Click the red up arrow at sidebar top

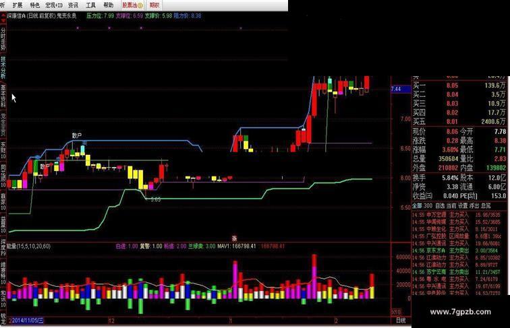tap(3, 15)
